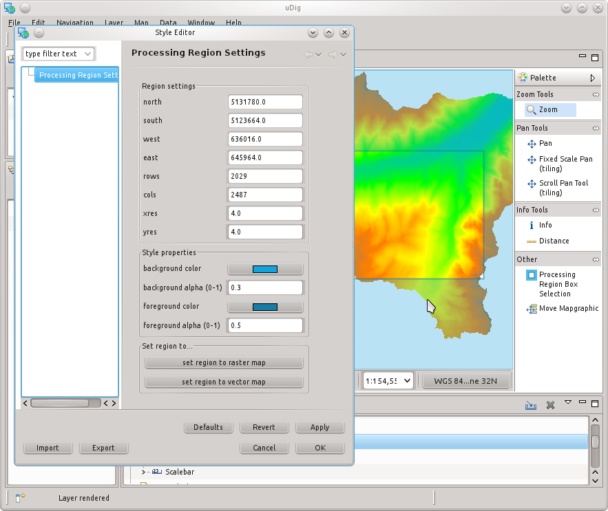Click the Scalebar layer icon
The height and width of the screenshot is (511, 608).
tap(157, 472)
